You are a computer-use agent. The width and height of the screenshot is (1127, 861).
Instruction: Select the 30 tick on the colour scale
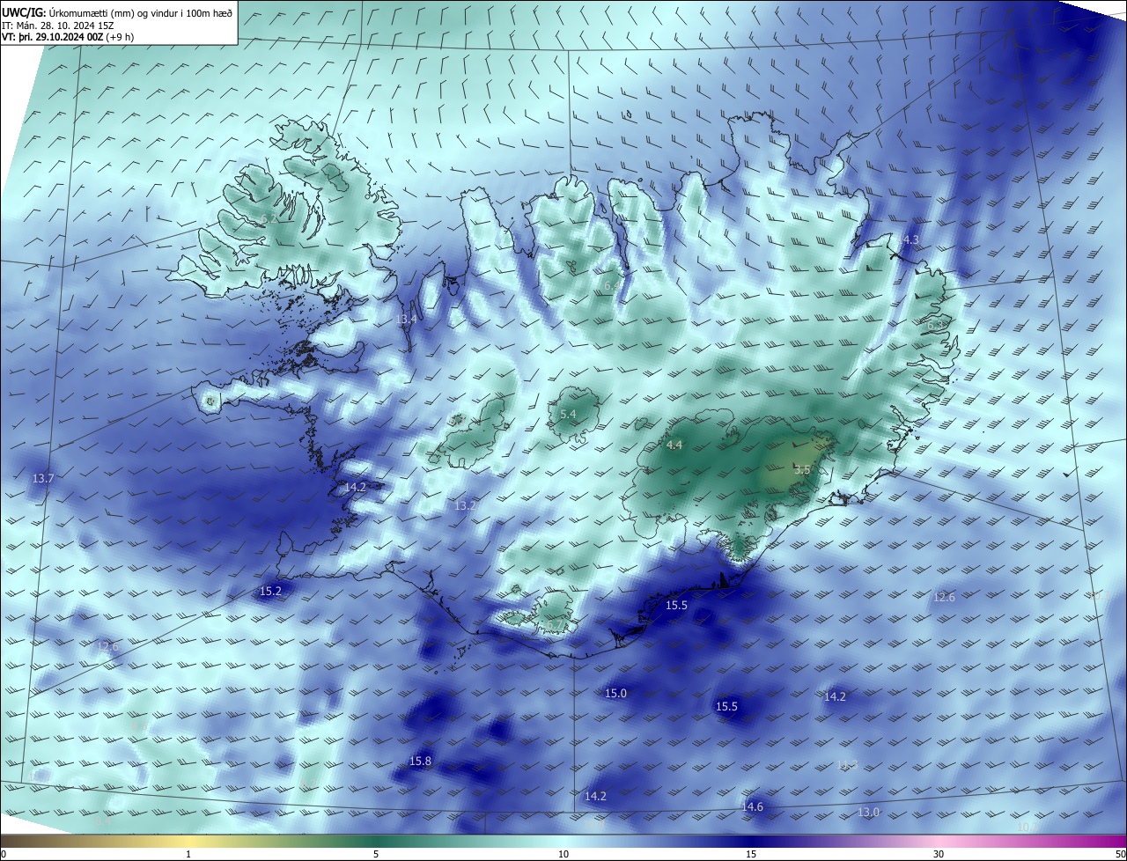click(x=939, y=854)
